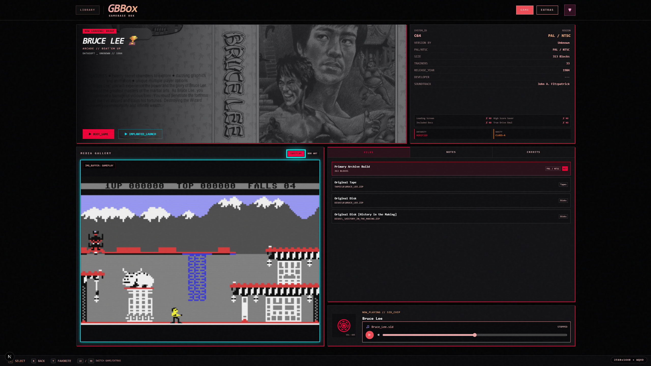Open the NOTES tab

(x=451, y=152)
